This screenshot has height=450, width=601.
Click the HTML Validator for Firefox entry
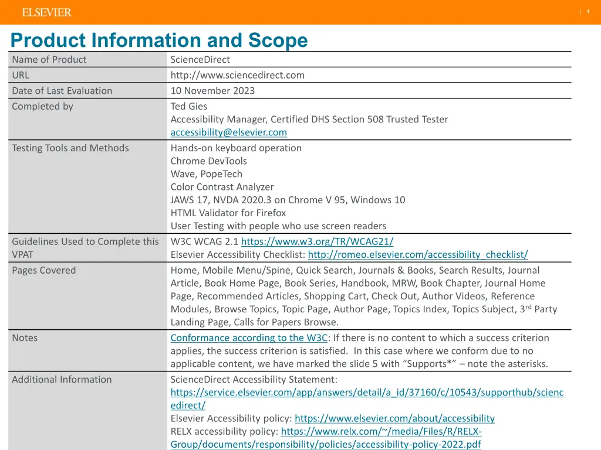click(x=228, y=213)
